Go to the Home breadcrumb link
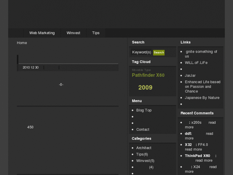This screenshot has height=175, width=233. click(x=22, y=43)
